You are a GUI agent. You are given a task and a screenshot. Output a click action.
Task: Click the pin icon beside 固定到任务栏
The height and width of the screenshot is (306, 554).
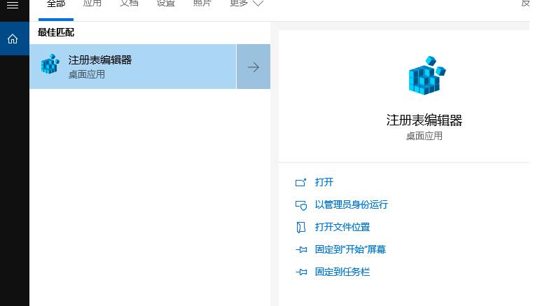click(301, 272)
